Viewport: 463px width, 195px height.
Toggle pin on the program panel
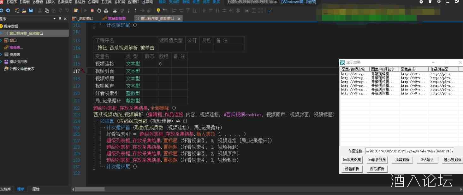click(x=60, y=19)
